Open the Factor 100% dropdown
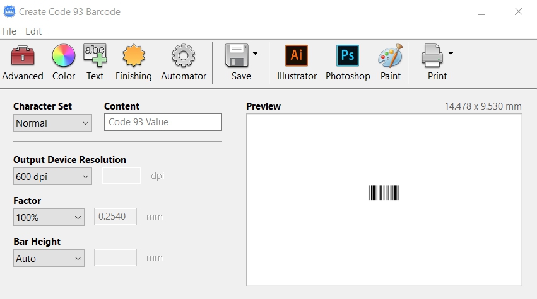Image resolution: width=537 pixels, height=299 pixels. click(x=49, y=217)
